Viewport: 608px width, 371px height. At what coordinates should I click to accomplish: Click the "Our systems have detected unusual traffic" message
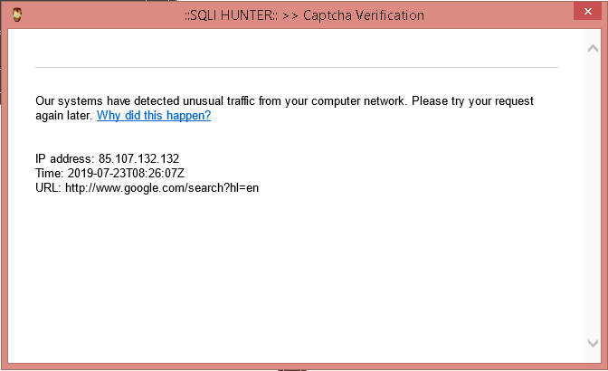point(284,108)
